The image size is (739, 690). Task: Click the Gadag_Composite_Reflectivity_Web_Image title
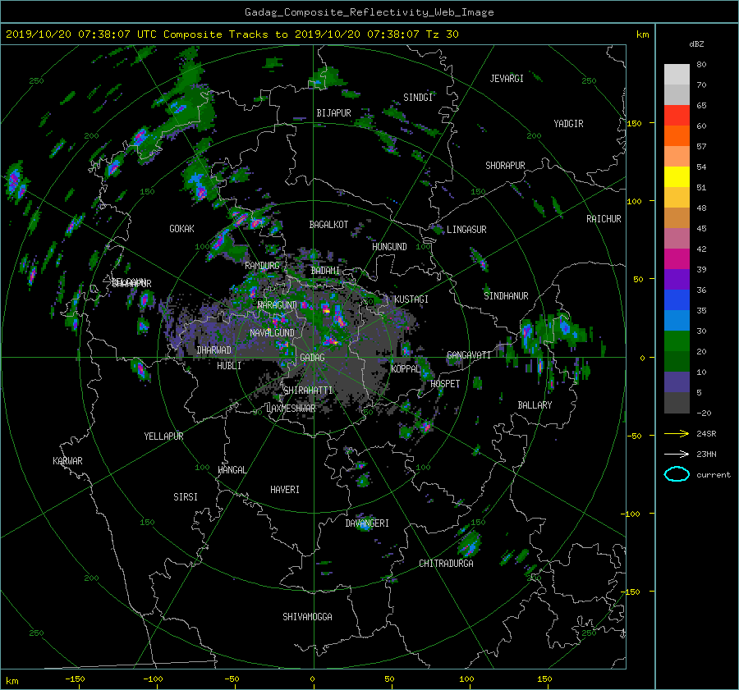369,12
